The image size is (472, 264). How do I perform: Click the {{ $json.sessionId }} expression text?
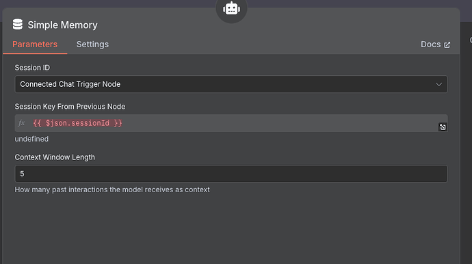coord(77,123)
